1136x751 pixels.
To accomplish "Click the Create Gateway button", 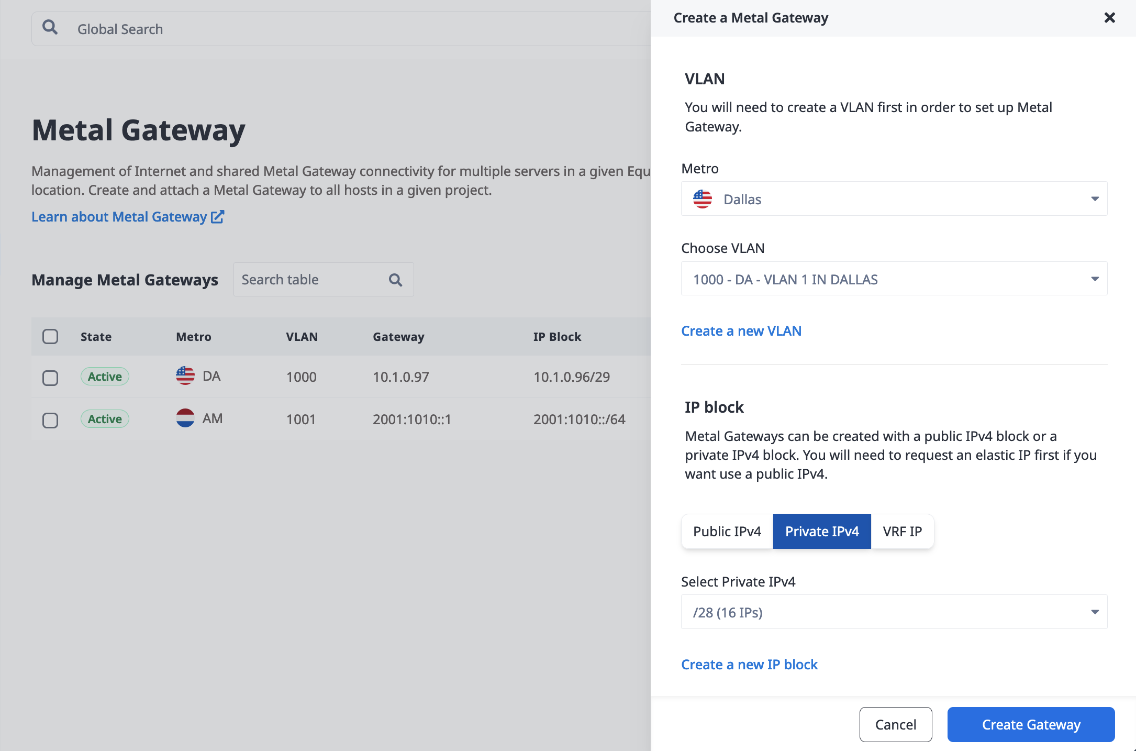I will [1031, 725].
